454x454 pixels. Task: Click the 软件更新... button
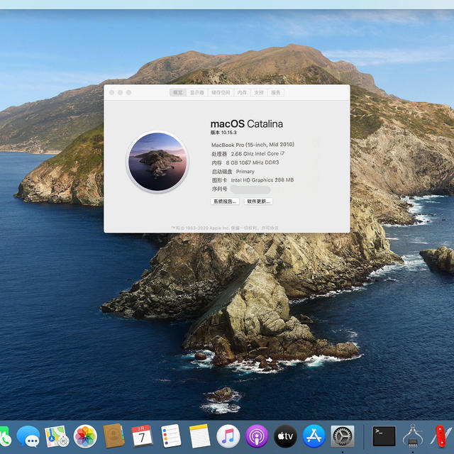coord(258,201)
